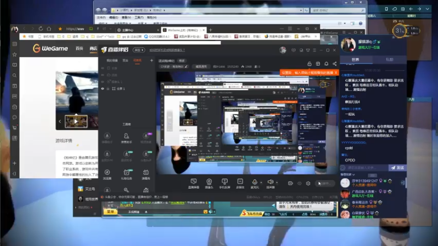
Task: Switch to 私聊 chat tab
Action: coord(389,60)
